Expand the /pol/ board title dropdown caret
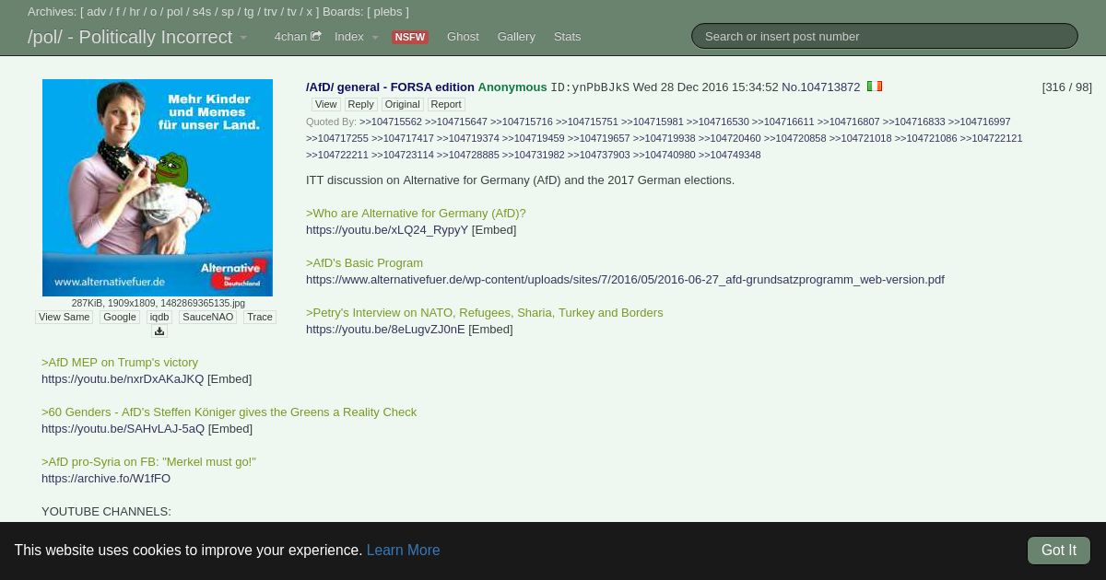 click(243, 38)
